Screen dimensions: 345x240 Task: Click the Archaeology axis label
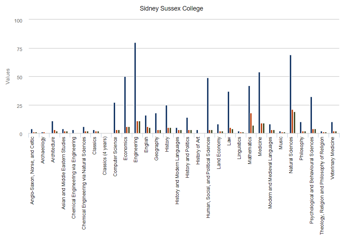[x=43, y=150]
